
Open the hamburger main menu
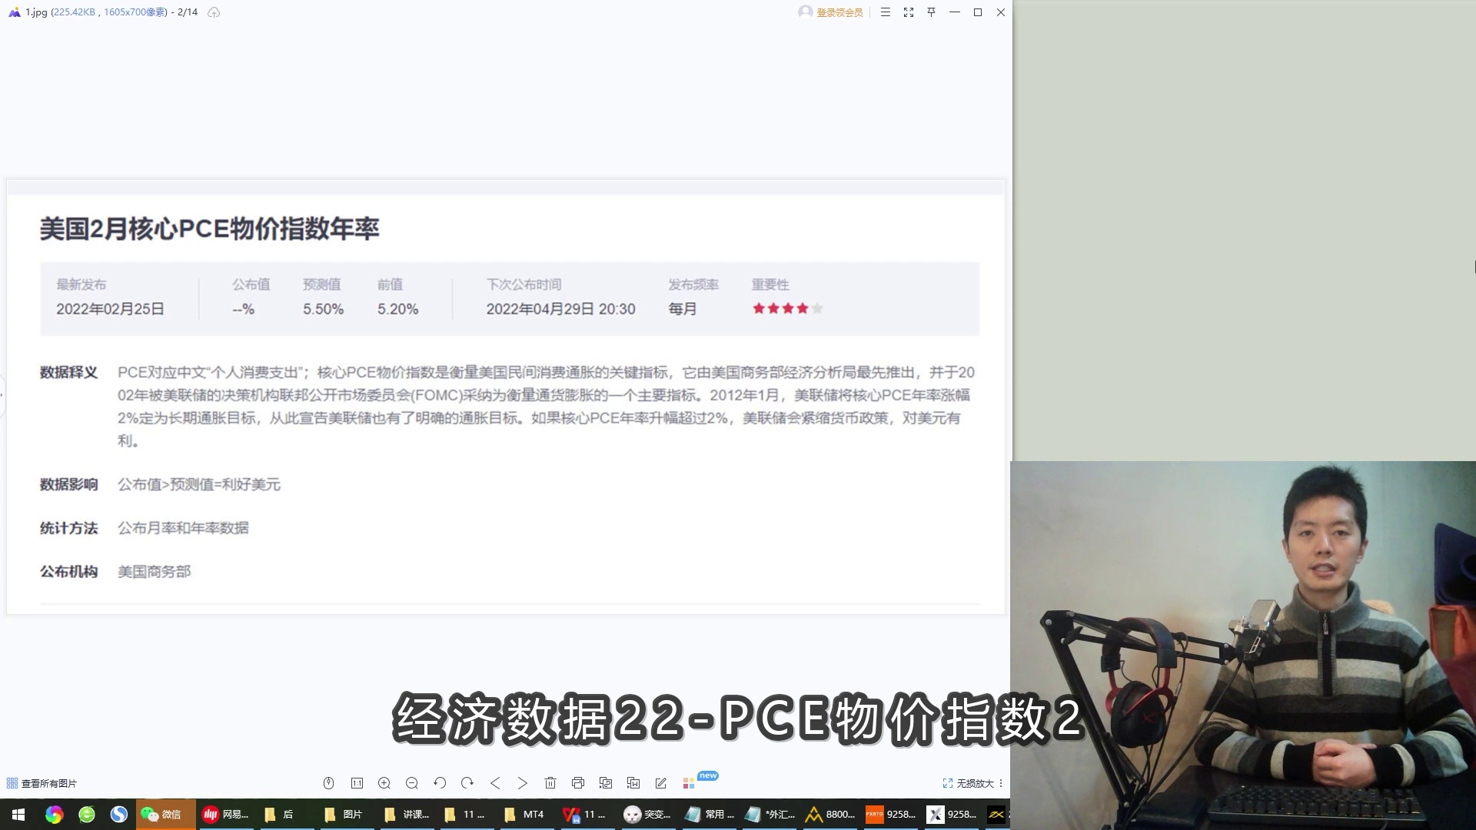click(886, 12)
